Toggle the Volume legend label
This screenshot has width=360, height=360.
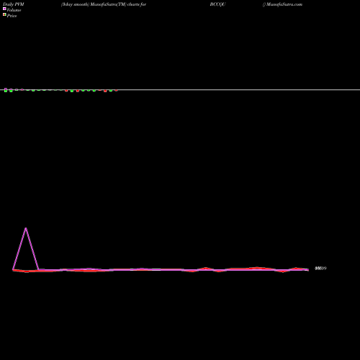pyautogui.click(x=14, y=10)
